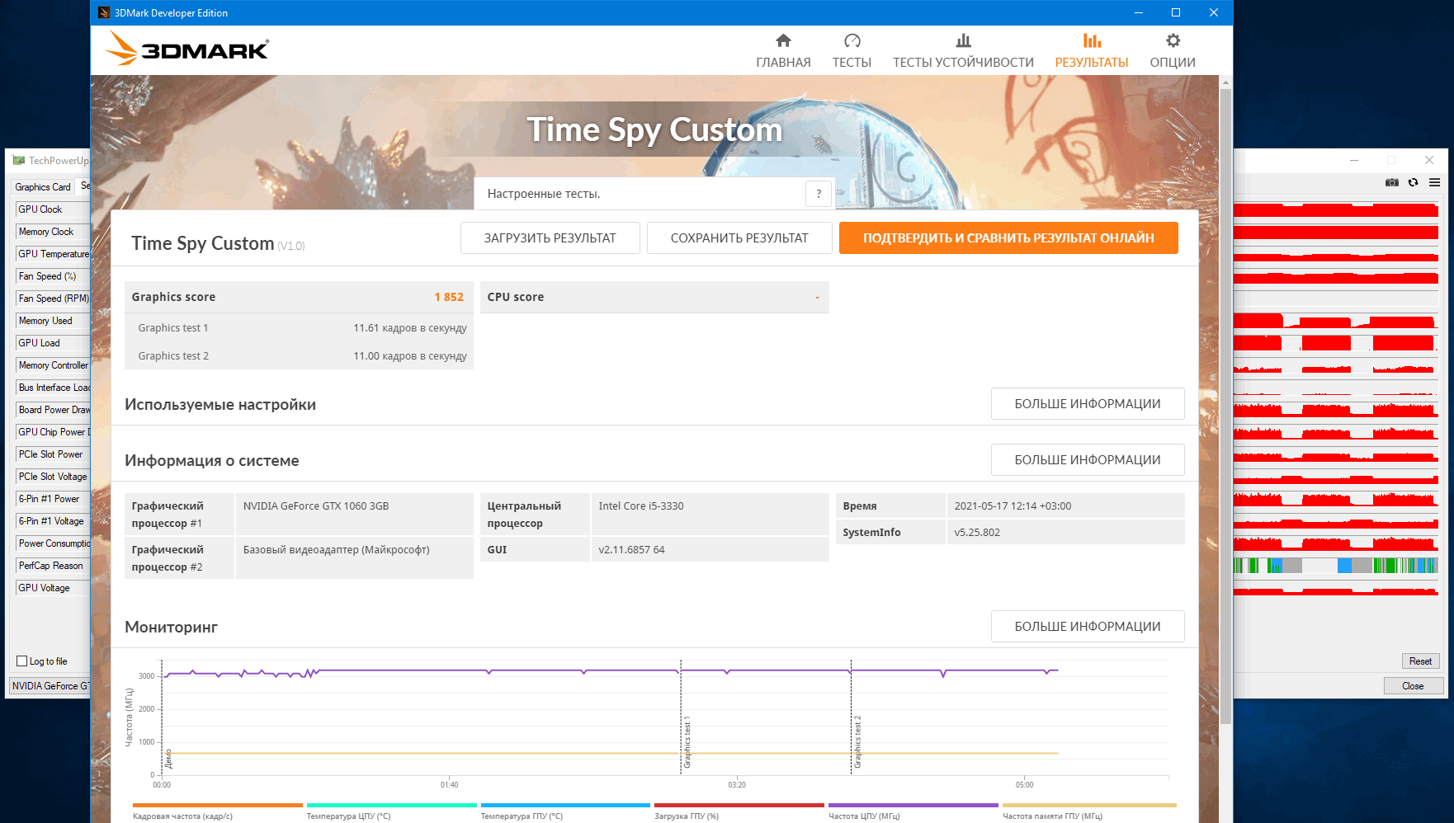Image resolution: width=1454 pixels, height=823 pixels.
Task: Open the Опции gear icon
Action: (x=1173, y=40)
